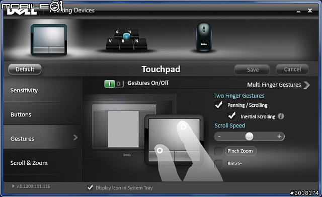Click the scroll speed plus icon

[279, 136]
